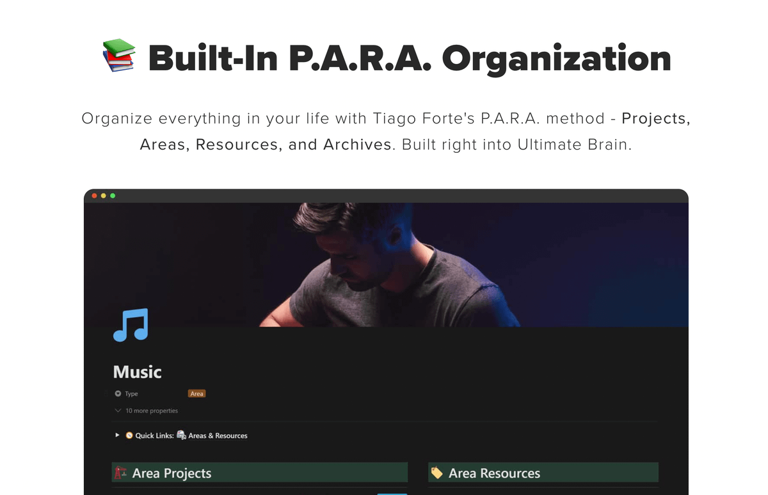Open the Area type tag dropdown
768x495 pixels.
click(196, 394)
